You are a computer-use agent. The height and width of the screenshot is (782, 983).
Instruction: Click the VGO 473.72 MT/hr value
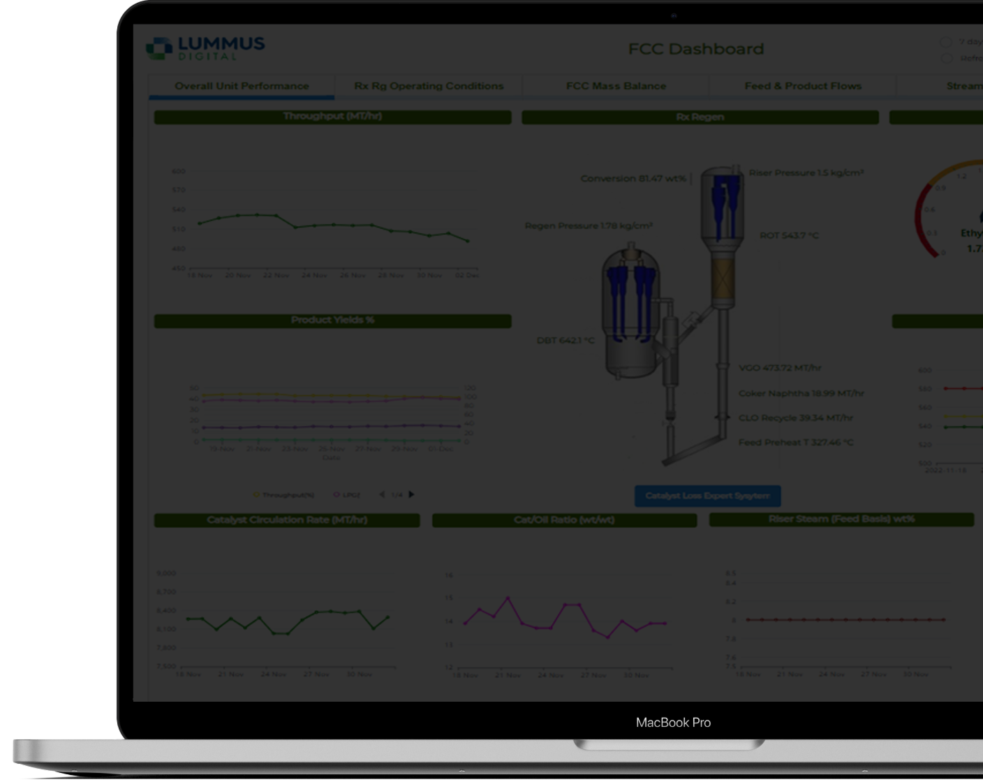pos(780,368)
